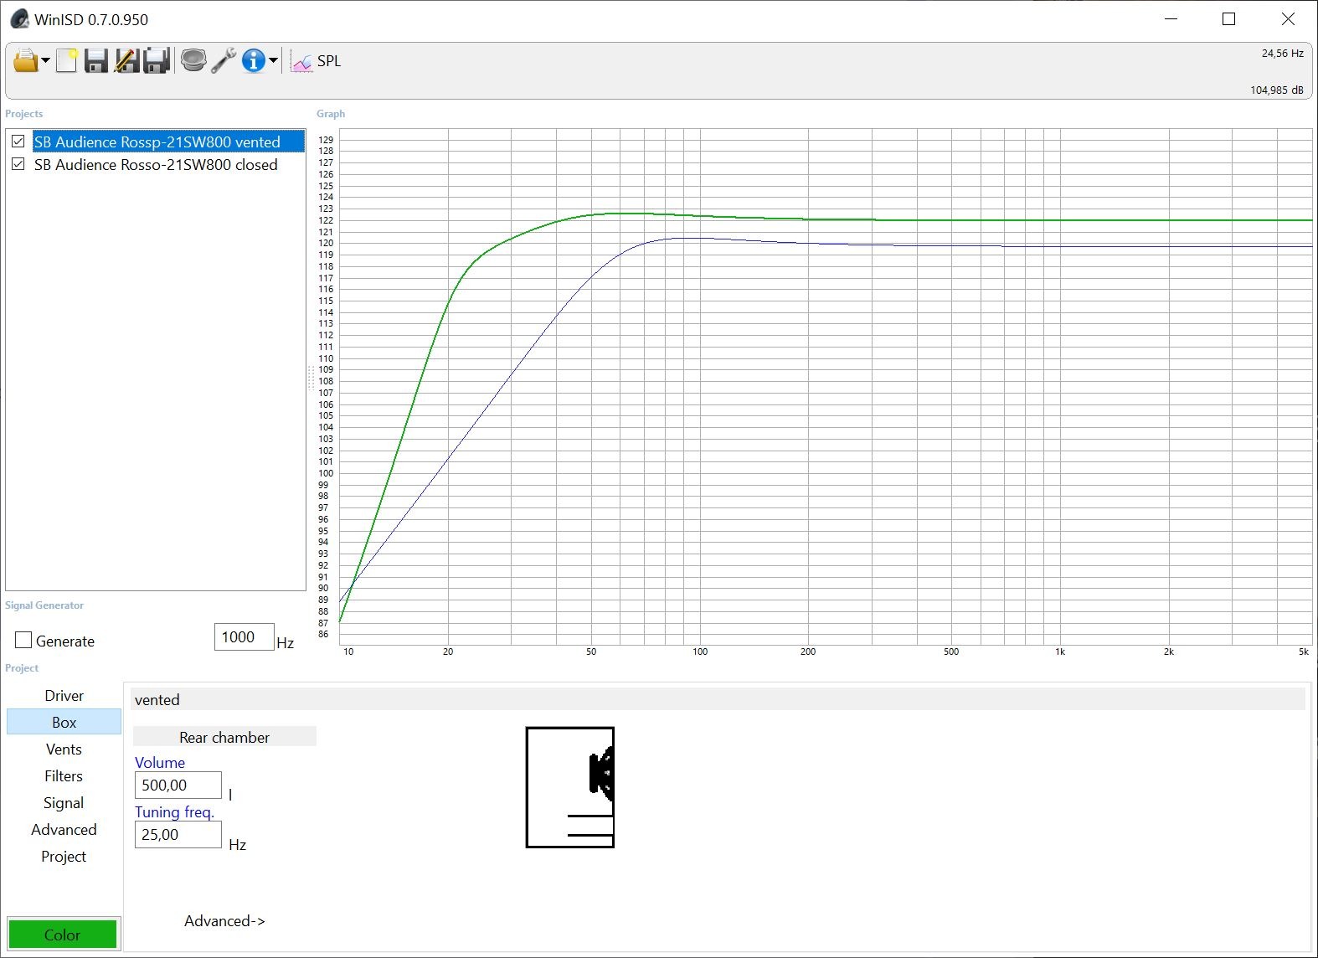Switch to the Filters tab
The image size is (1318, 958).
pos(64,775)
